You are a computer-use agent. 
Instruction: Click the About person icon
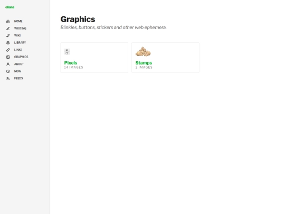(x=8, y=64)
